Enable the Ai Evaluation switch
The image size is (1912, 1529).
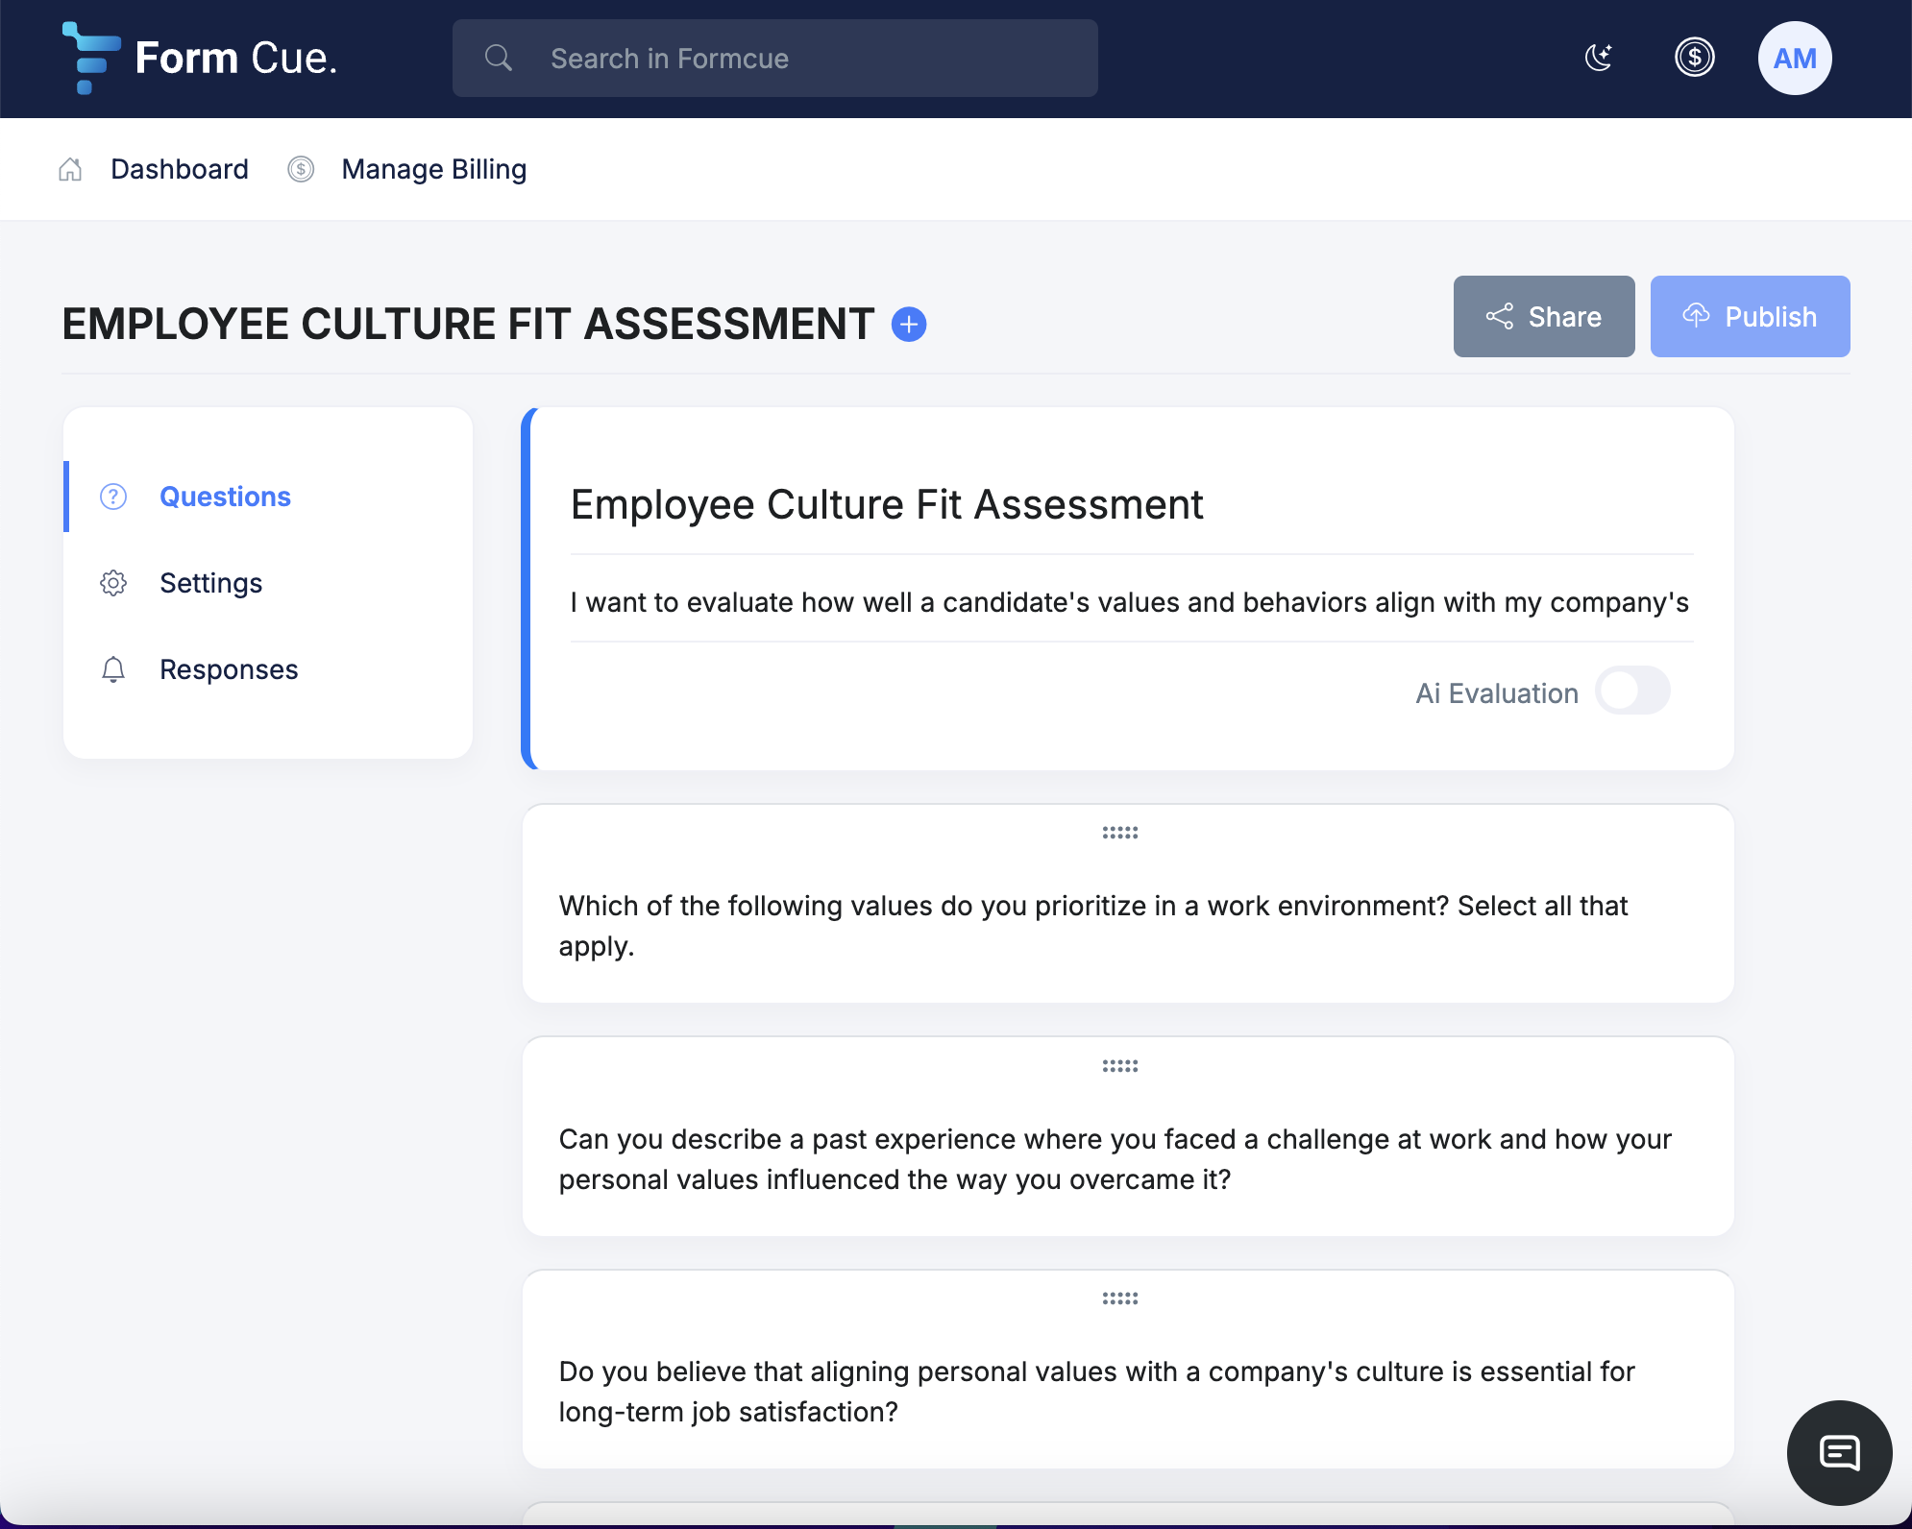(1632, 692)
